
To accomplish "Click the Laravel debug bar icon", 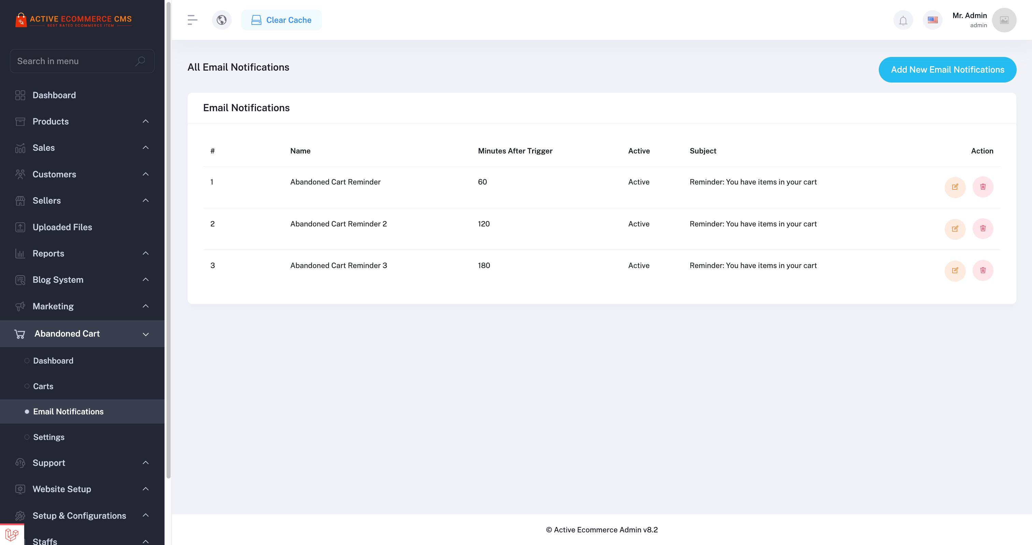I will [x=12, y=534].
